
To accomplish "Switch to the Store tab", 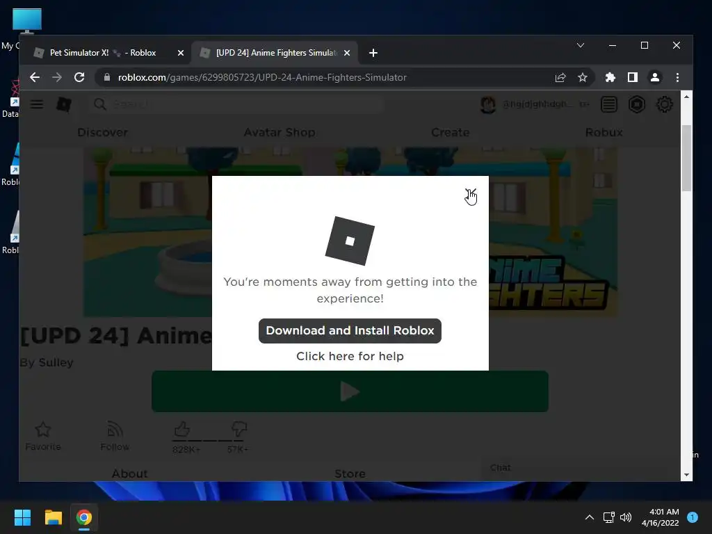I will (350, 474).
